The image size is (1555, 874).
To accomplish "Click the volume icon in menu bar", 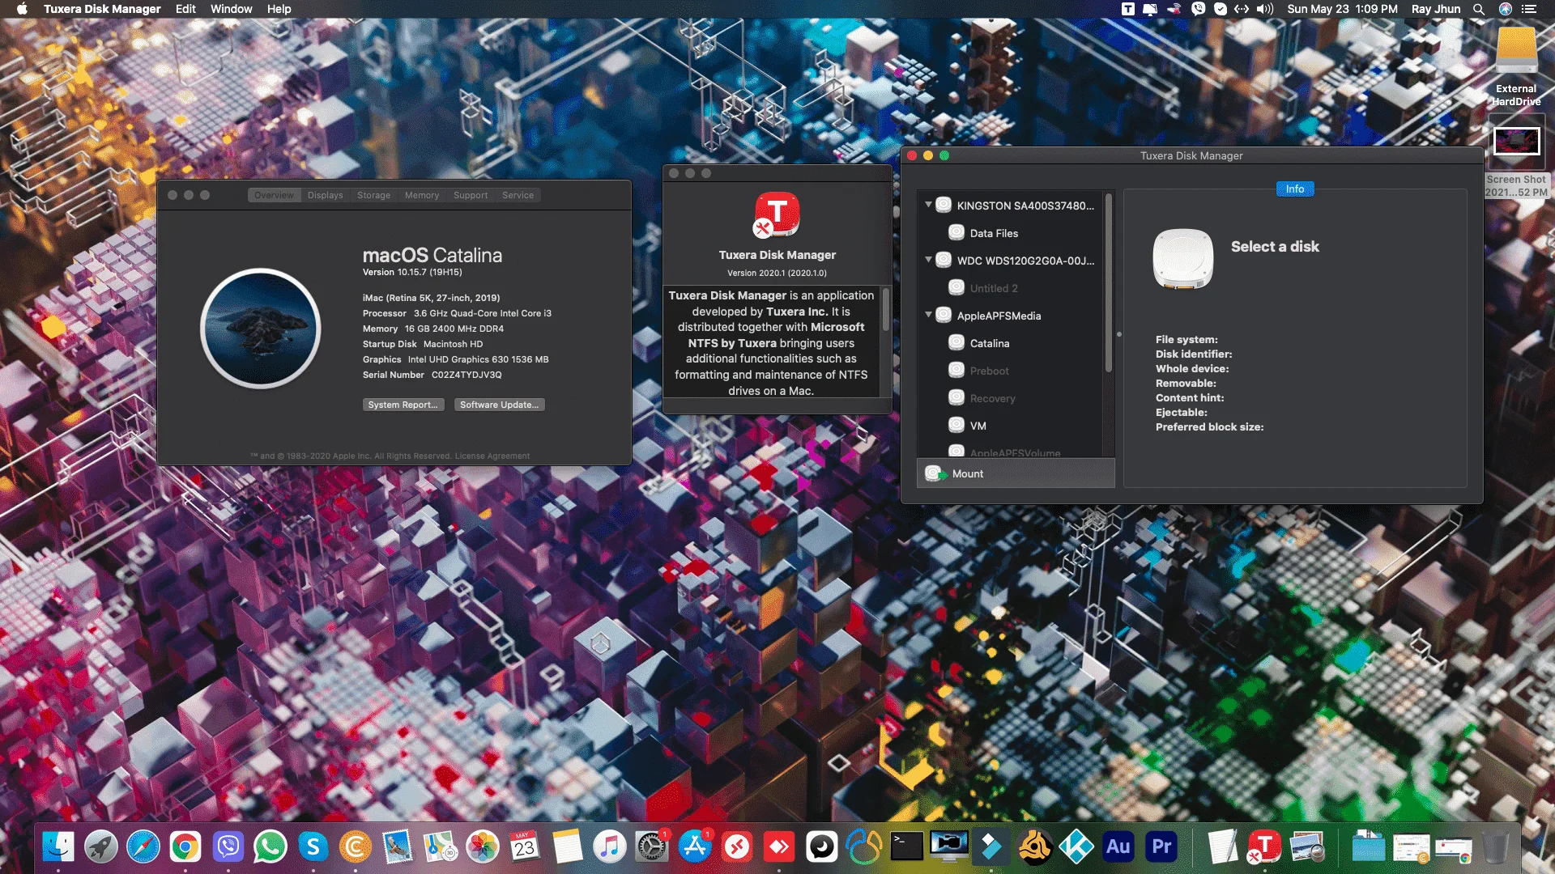I will coord(1265,9).
